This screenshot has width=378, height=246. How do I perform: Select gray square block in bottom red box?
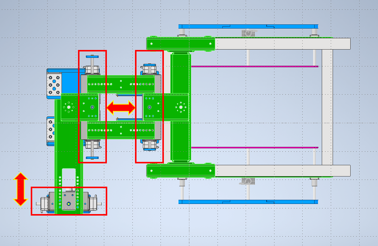point(69,201)
